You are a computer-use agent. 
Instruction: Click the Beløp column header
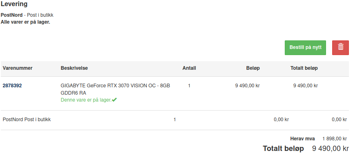tap(253, 68)
